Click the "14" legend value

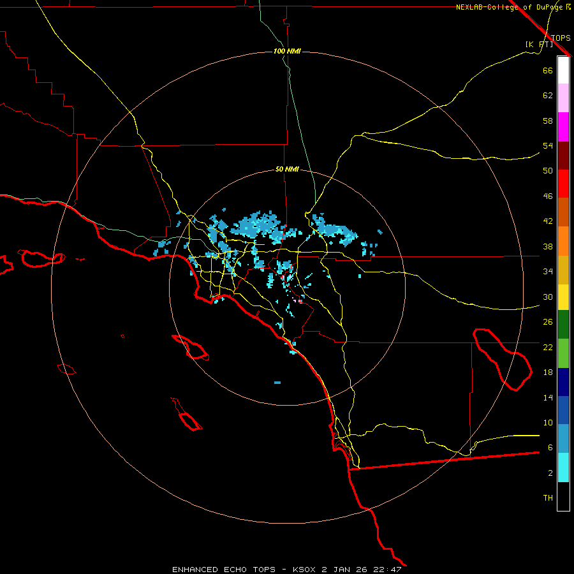coord(548,397)
